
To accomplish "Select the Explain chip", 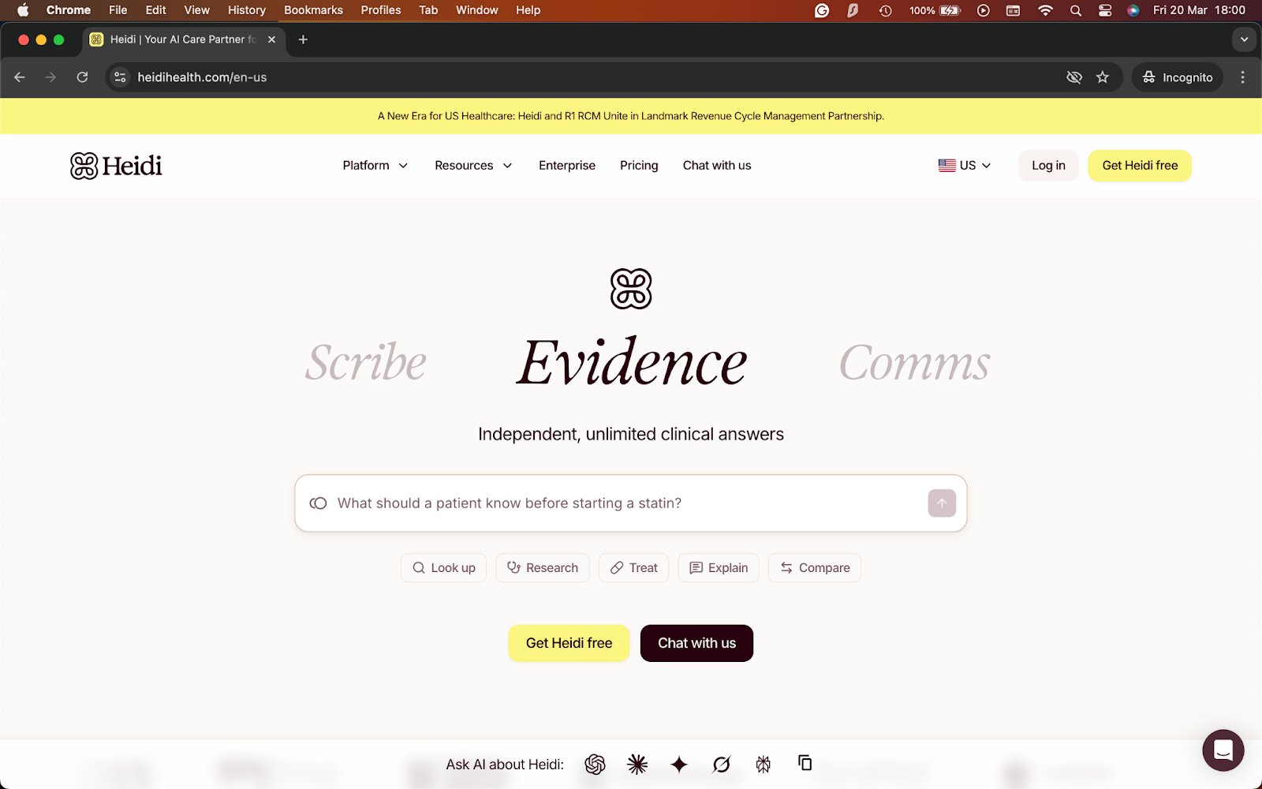I will (x=719, y=568).
